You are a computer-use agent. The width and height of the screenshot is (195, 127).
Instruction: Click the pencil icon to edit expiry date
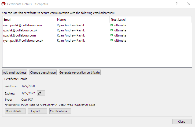41,93
